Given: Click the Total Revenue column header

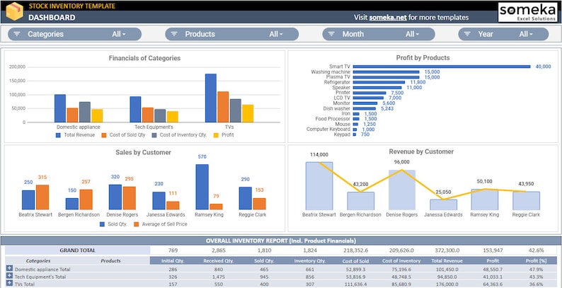Looking at the screenshot, I should point(447,261).
